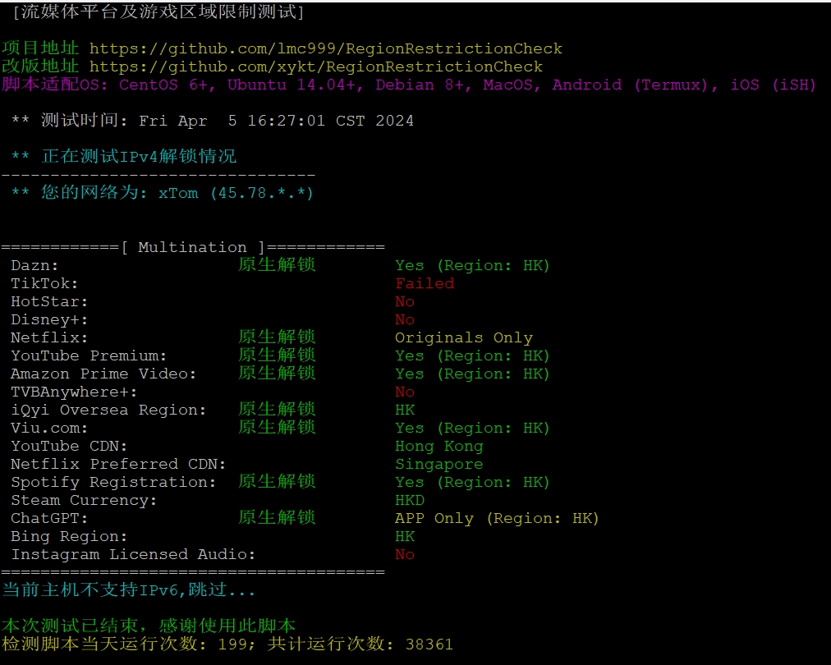
Task: Click the No result beside TVBAnywhere+
Action: 405,392
